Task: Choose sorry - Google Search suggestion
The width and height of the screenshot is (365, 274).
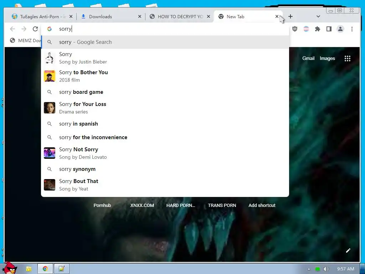Action: pos(165,42)
